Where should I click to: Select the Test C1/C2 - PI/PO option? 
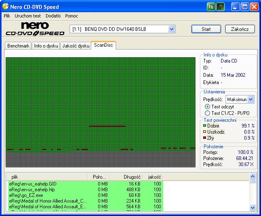207,113
